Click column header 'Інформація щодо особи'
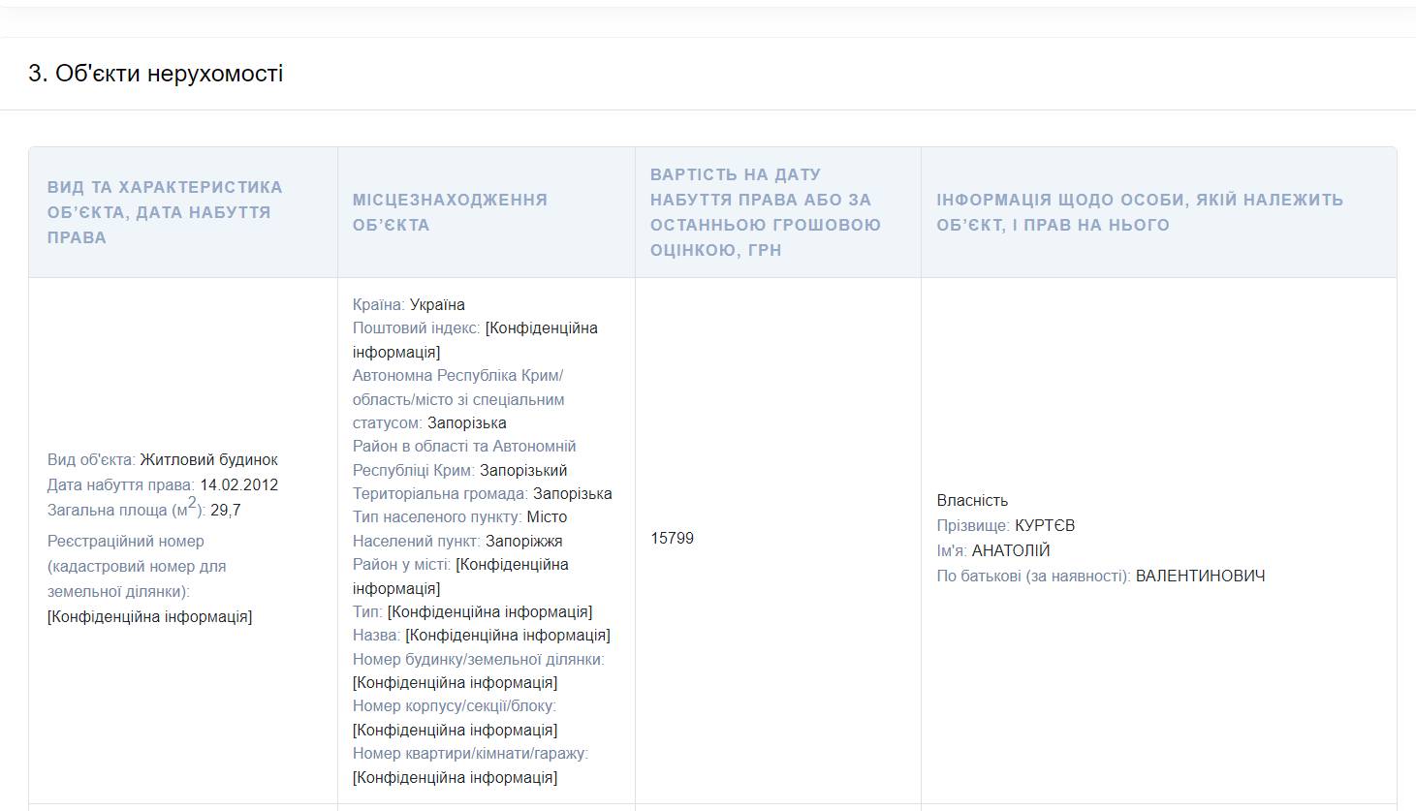This screenshot has height=811, width=1416. (1140, 212)
